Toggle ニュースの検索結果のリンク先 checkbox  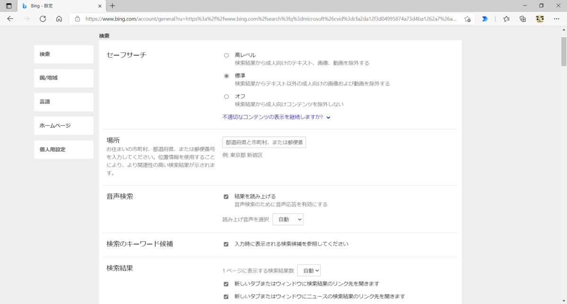226,297
